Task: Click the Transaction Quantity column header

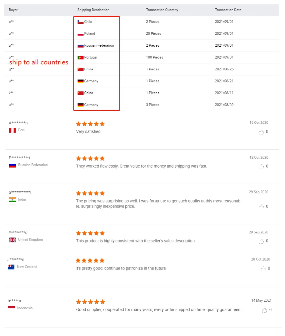Action: tap(162, 10)
